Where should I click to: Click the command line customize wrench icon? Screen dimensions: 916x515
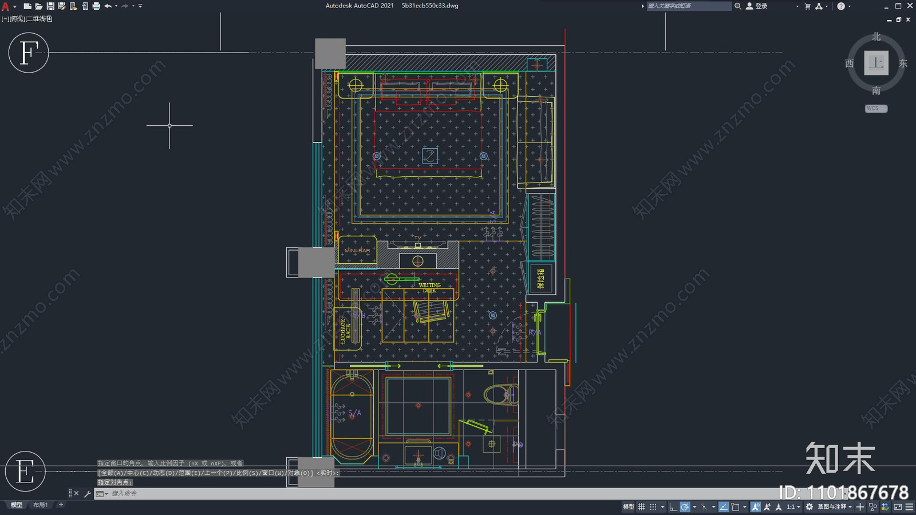point(87,493)
